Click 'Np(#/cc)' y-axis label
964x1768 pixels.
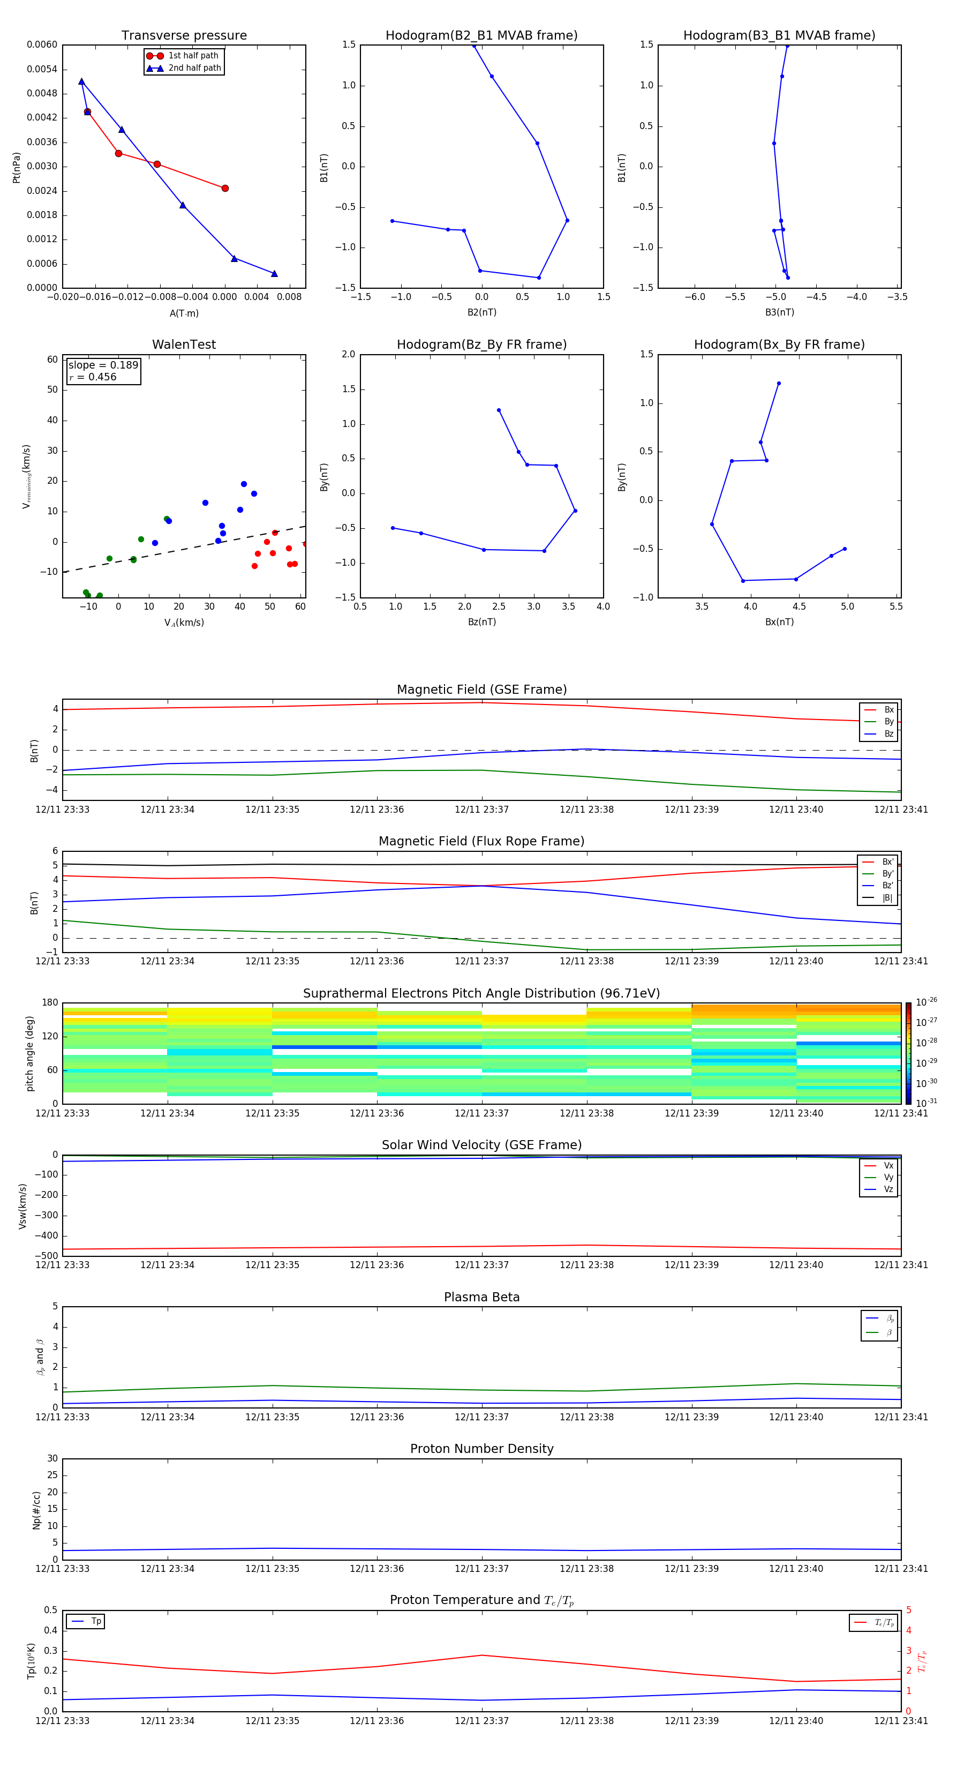36,1510
